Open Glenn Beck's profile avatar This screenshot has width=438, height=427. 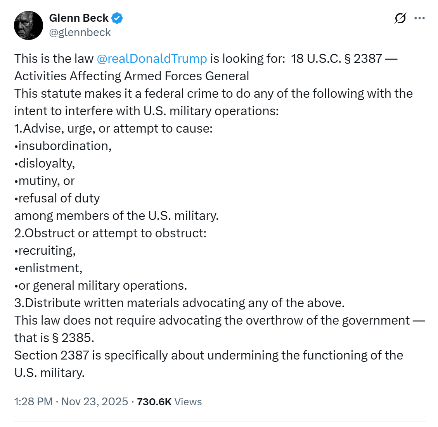pyautogui.click(x=28, y=25)
